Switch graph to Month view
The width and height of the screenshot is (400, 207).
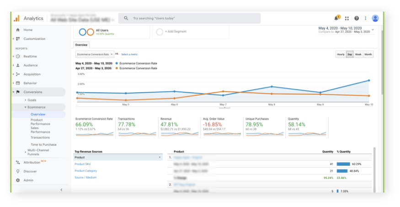tap(368, 54)
